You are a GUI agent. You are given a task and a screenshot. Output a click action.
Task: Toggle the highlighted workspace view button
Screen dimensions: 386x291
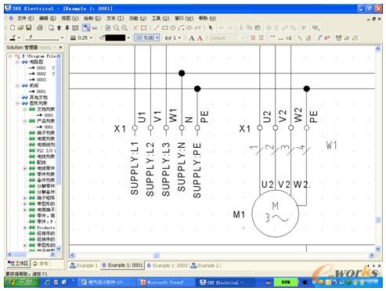tap(86, 27)
